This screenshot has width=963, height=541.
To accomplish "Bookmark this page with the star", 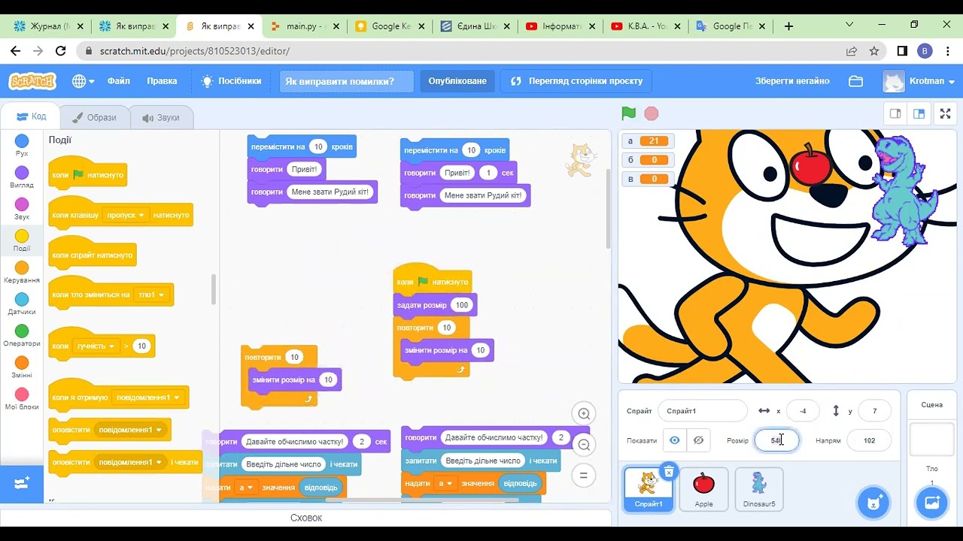I will coord(874,51).
